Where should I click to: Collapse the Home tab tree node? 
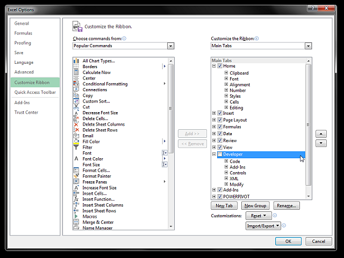[214, 65]
